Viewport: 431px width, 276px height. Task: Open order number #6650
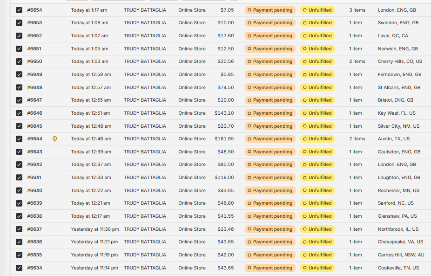(34, 62)
